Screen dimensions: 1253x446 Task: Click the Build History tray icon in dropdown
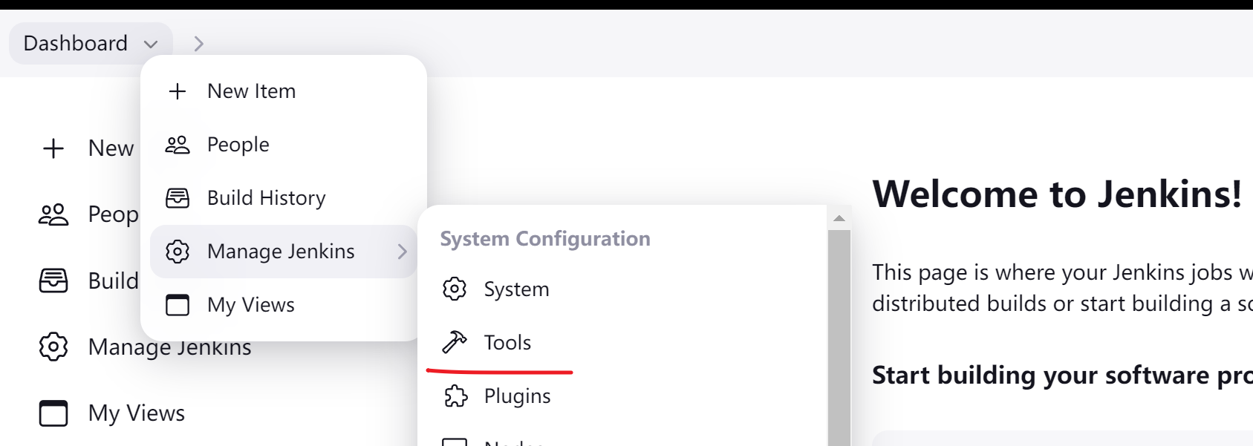point(178,198)
